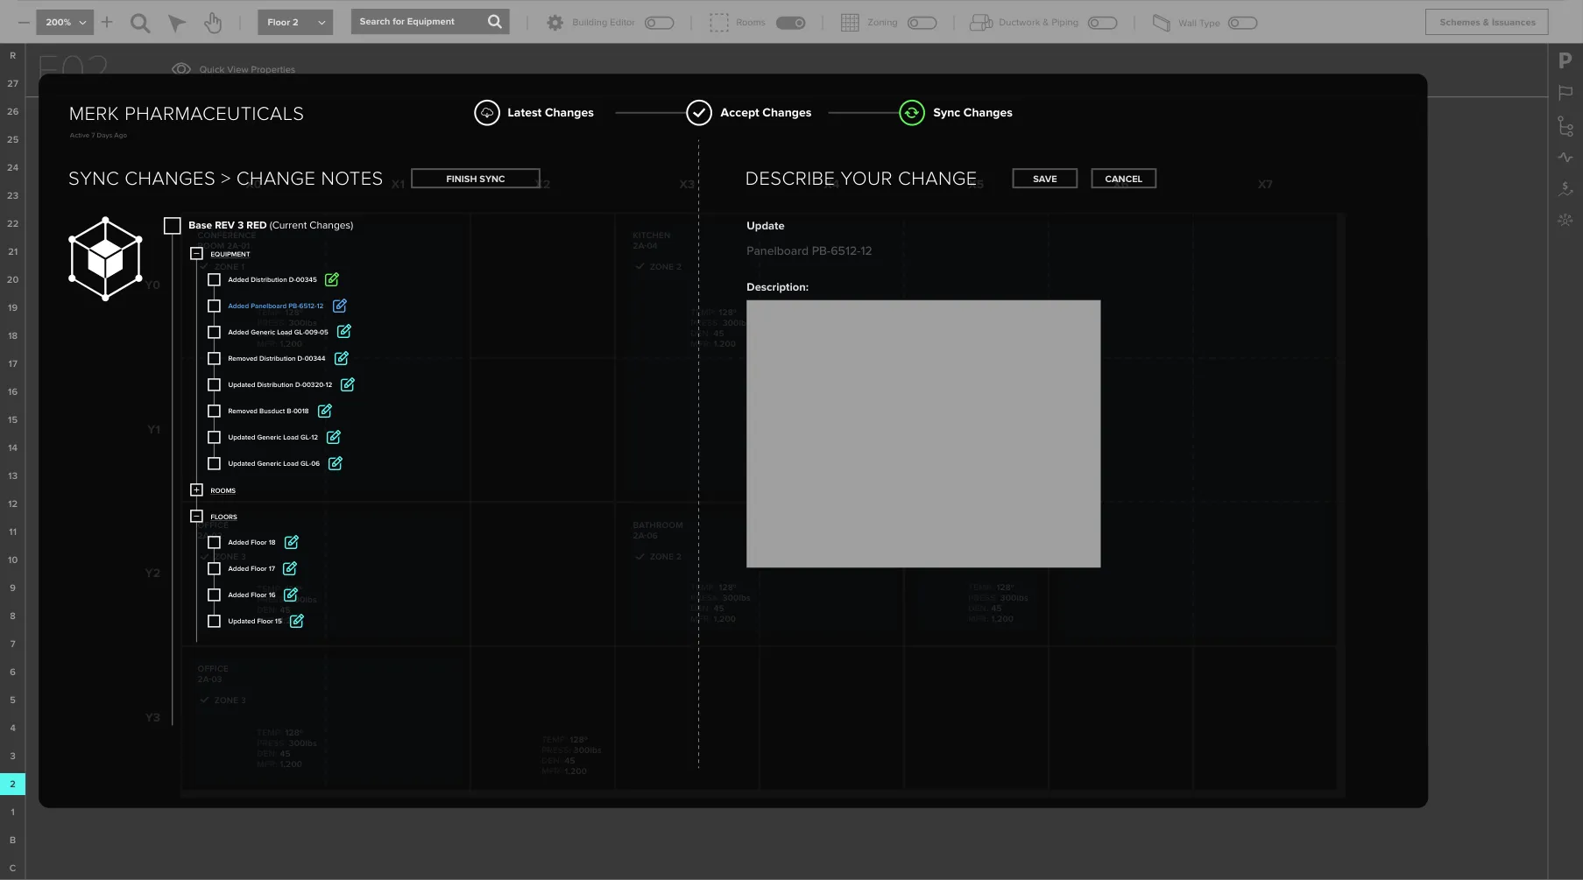1583x880 pixels.
Task: Click the zoom out minus icon
Action: (24, 22)
